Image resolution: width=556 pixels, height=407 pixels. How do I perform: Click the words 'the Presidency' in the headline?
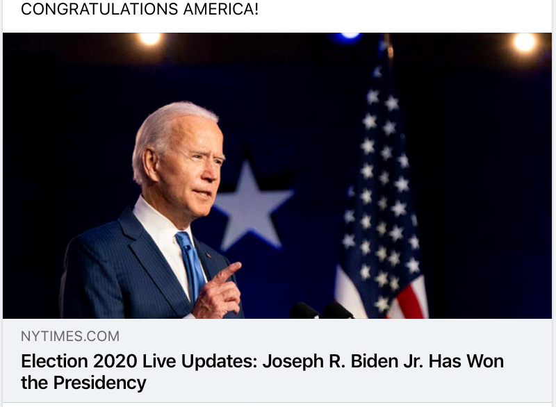(x=83, y=383)
